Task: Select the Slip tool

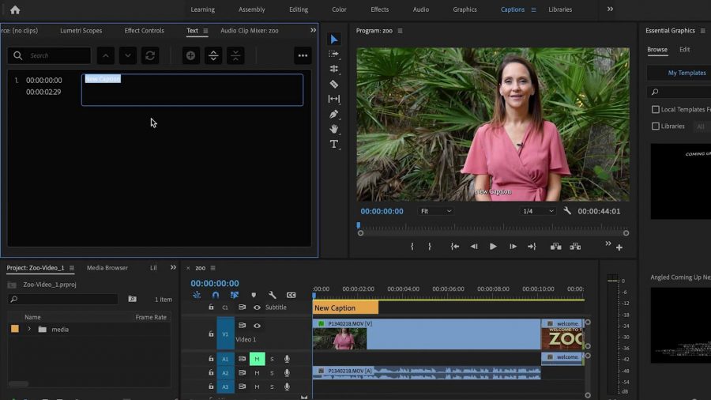Action: 333,99
